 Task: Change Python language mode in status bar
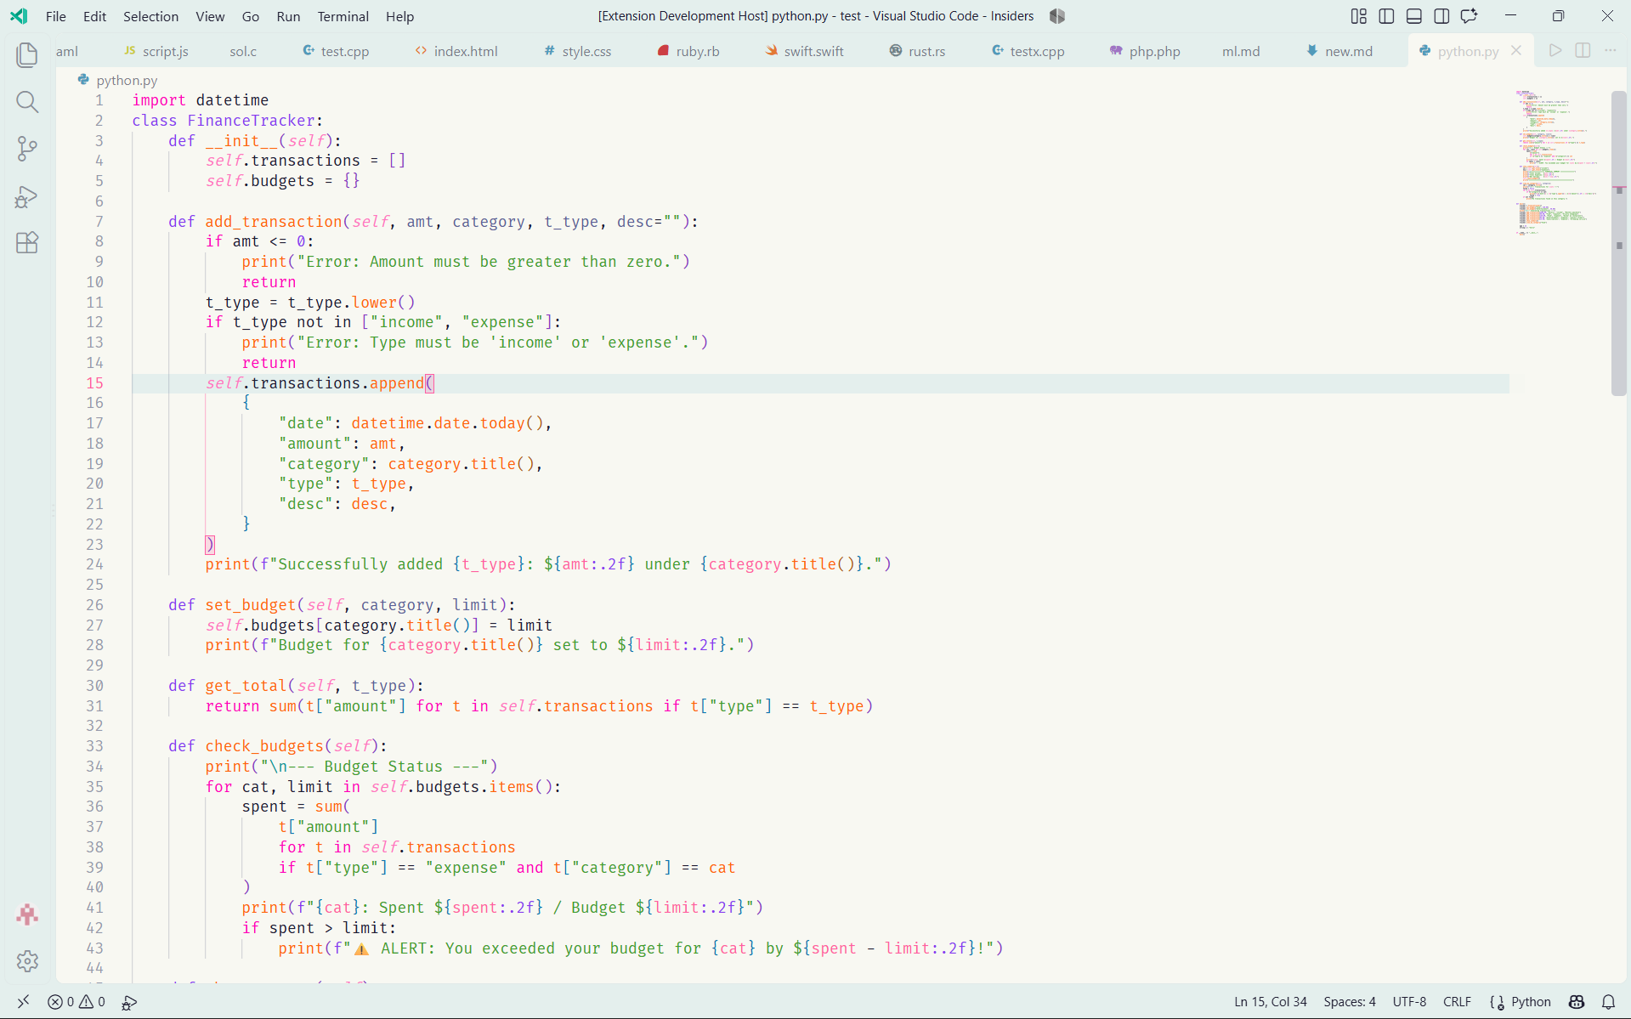[x=1531, y=1002]
